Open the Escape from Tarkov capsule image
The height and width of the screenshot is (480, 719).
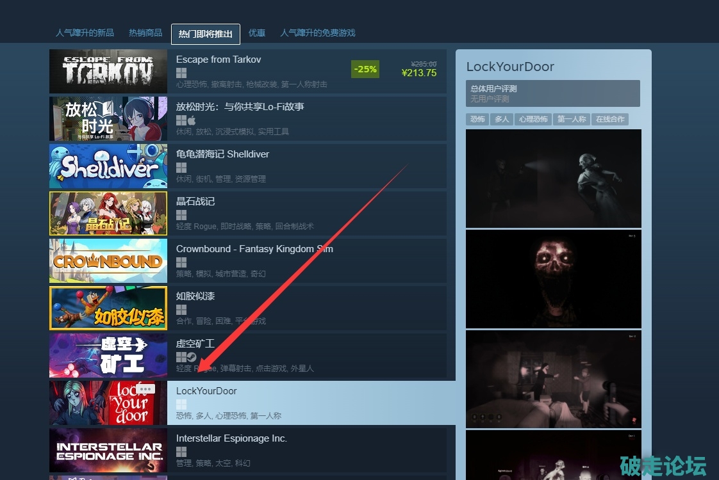[x=108, y=71]
